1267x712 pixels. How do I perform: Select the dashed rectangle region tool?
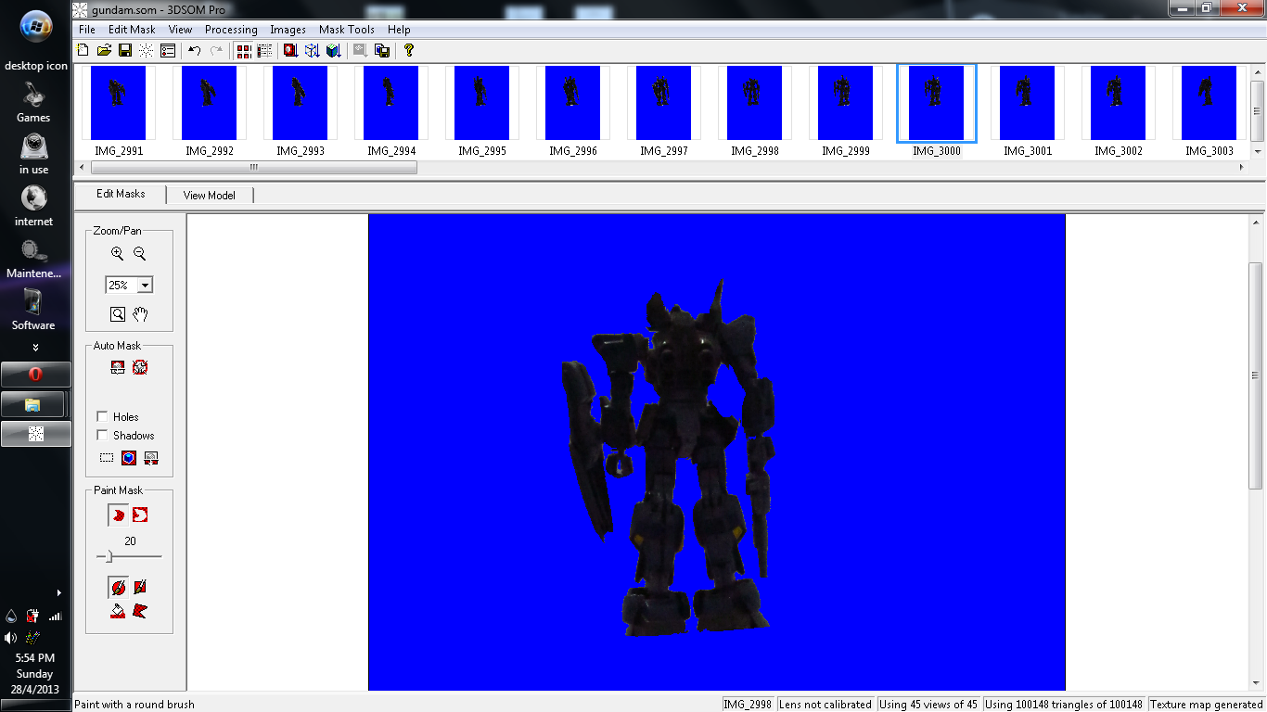107,457
